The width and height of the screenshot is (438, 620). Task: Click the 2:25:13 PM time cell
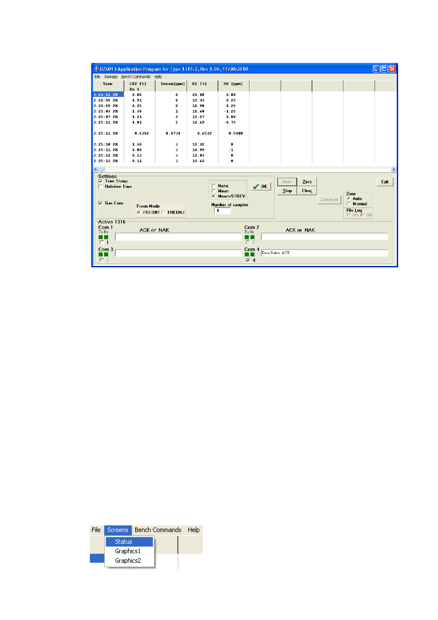[106, 161]
